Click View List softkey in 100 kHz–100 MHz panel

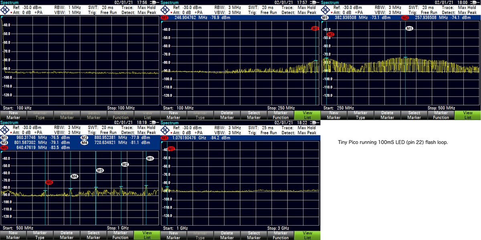coord(147,115)
